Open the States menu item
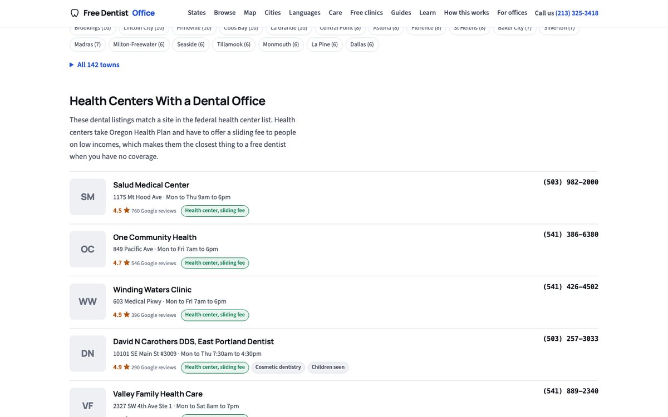Viewport: 668px width, 417px height. [197, 13]
